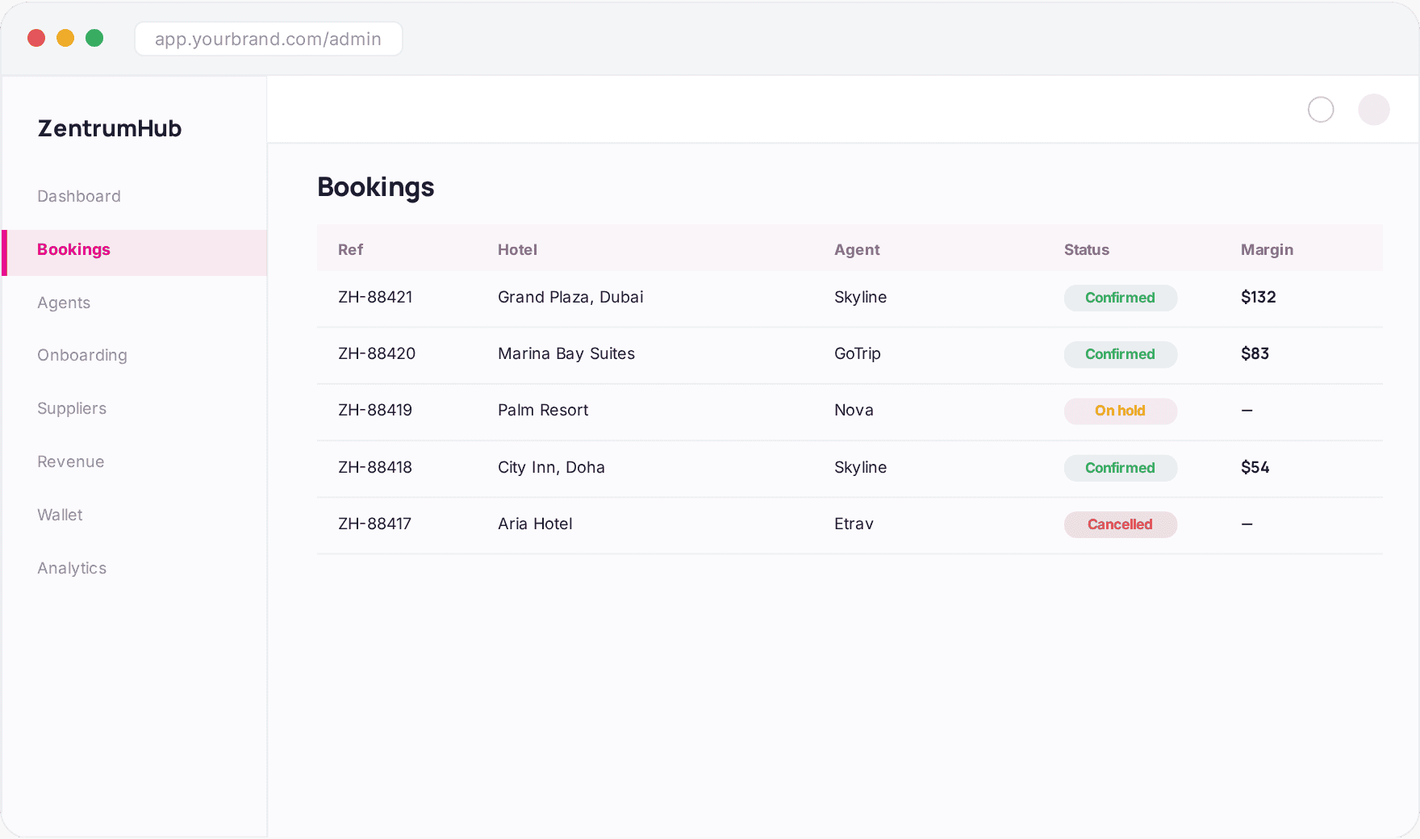This screenshot has height=839, width=1420.
Task: Minimize window with yellow traffic light button
Action: coord(65,38)
